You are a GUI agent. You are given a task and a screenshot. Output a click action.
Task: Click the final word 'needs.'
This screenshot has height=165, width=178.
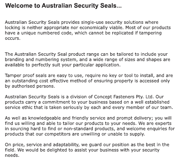point(12,155)
